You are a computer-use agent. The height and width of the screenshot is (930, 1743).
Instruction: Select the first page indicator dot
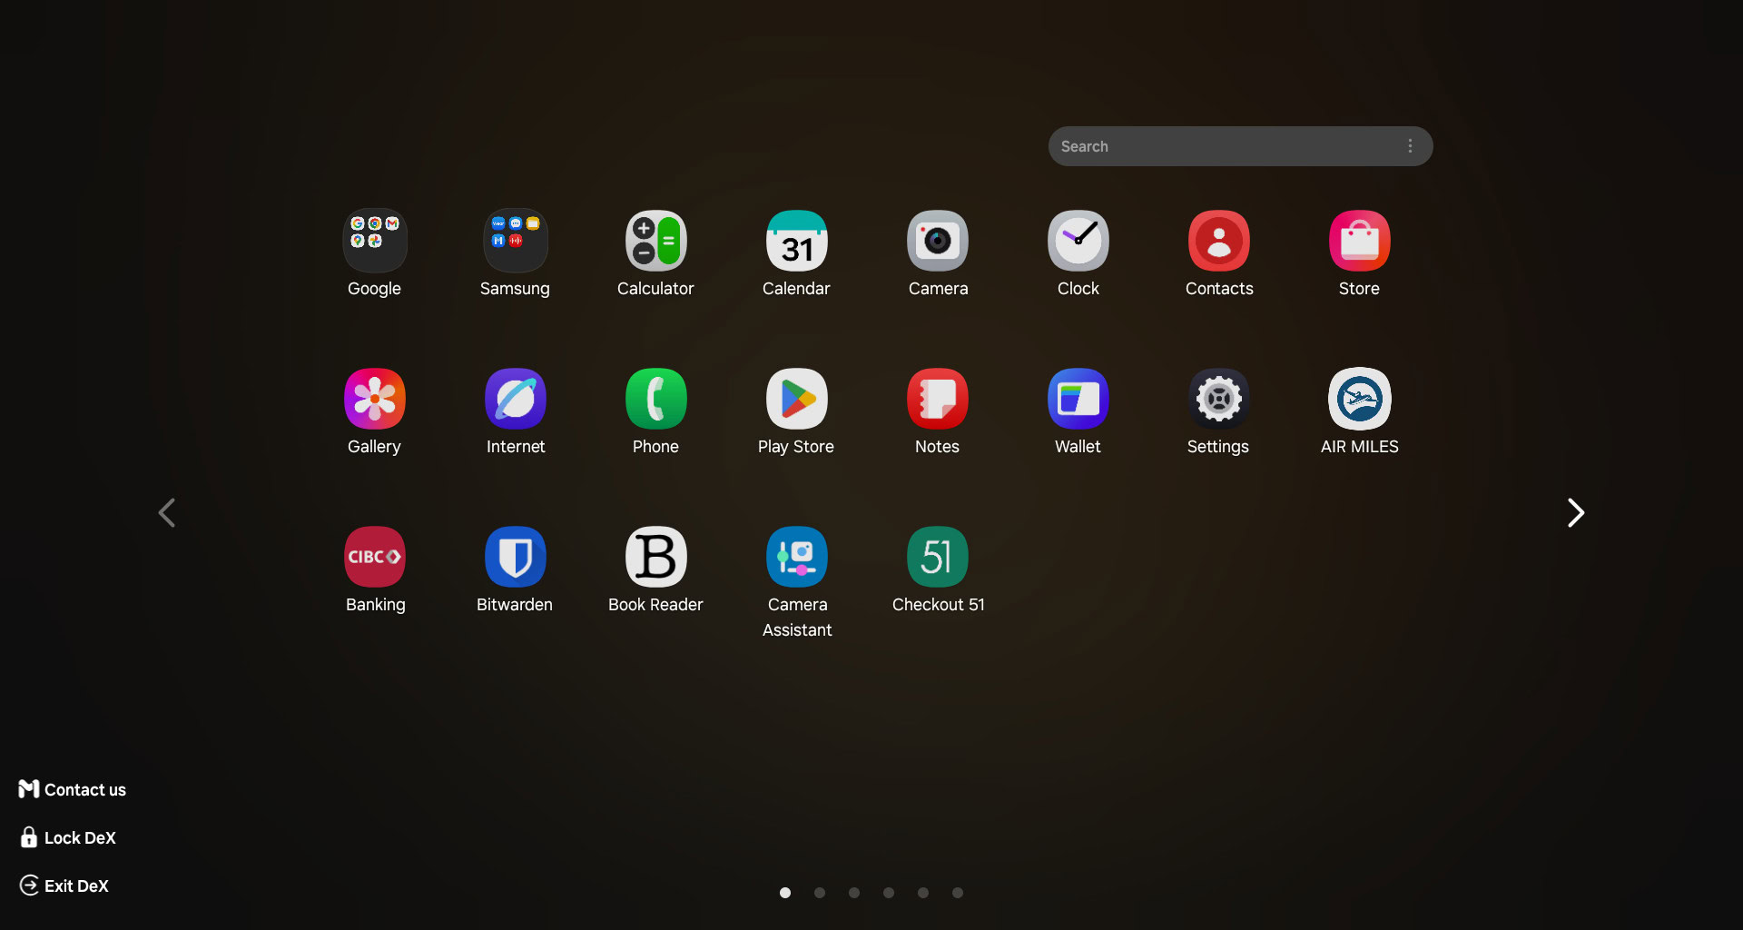[785, 893]
